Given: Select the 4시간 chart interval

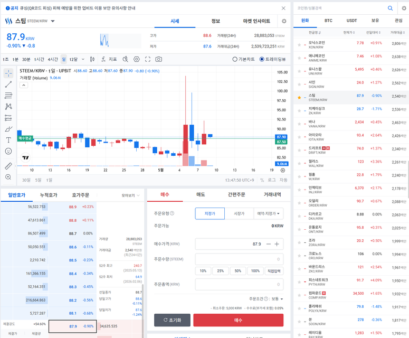Looking at the screenshot, I should (53, 59).
